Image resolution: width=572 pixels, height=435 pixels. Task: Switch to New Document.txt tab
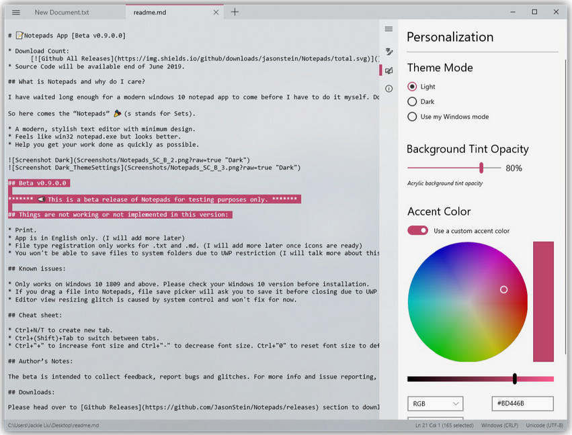pos(62,12)
